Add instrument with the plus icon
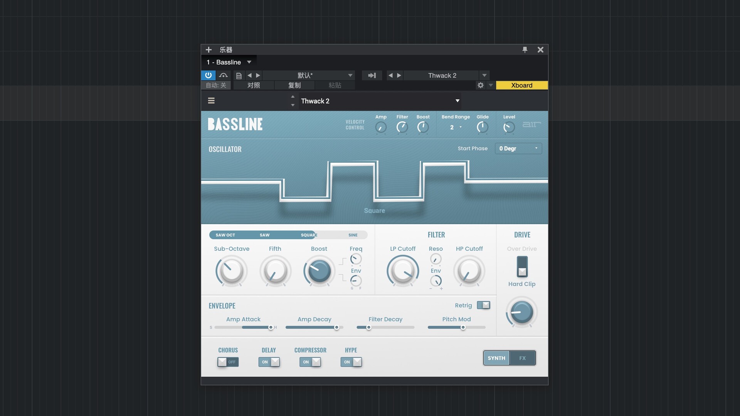Viewport: 740px width, 416px height. point(209,50)
